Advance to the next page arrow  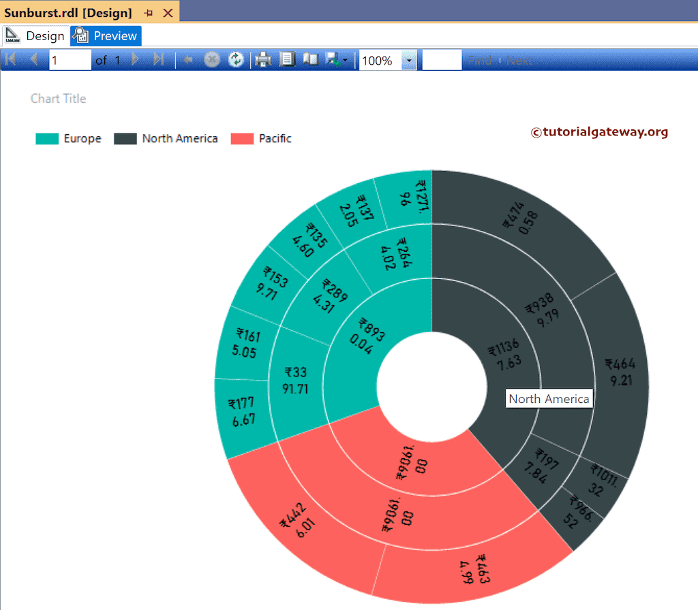[x=135, y=59]
